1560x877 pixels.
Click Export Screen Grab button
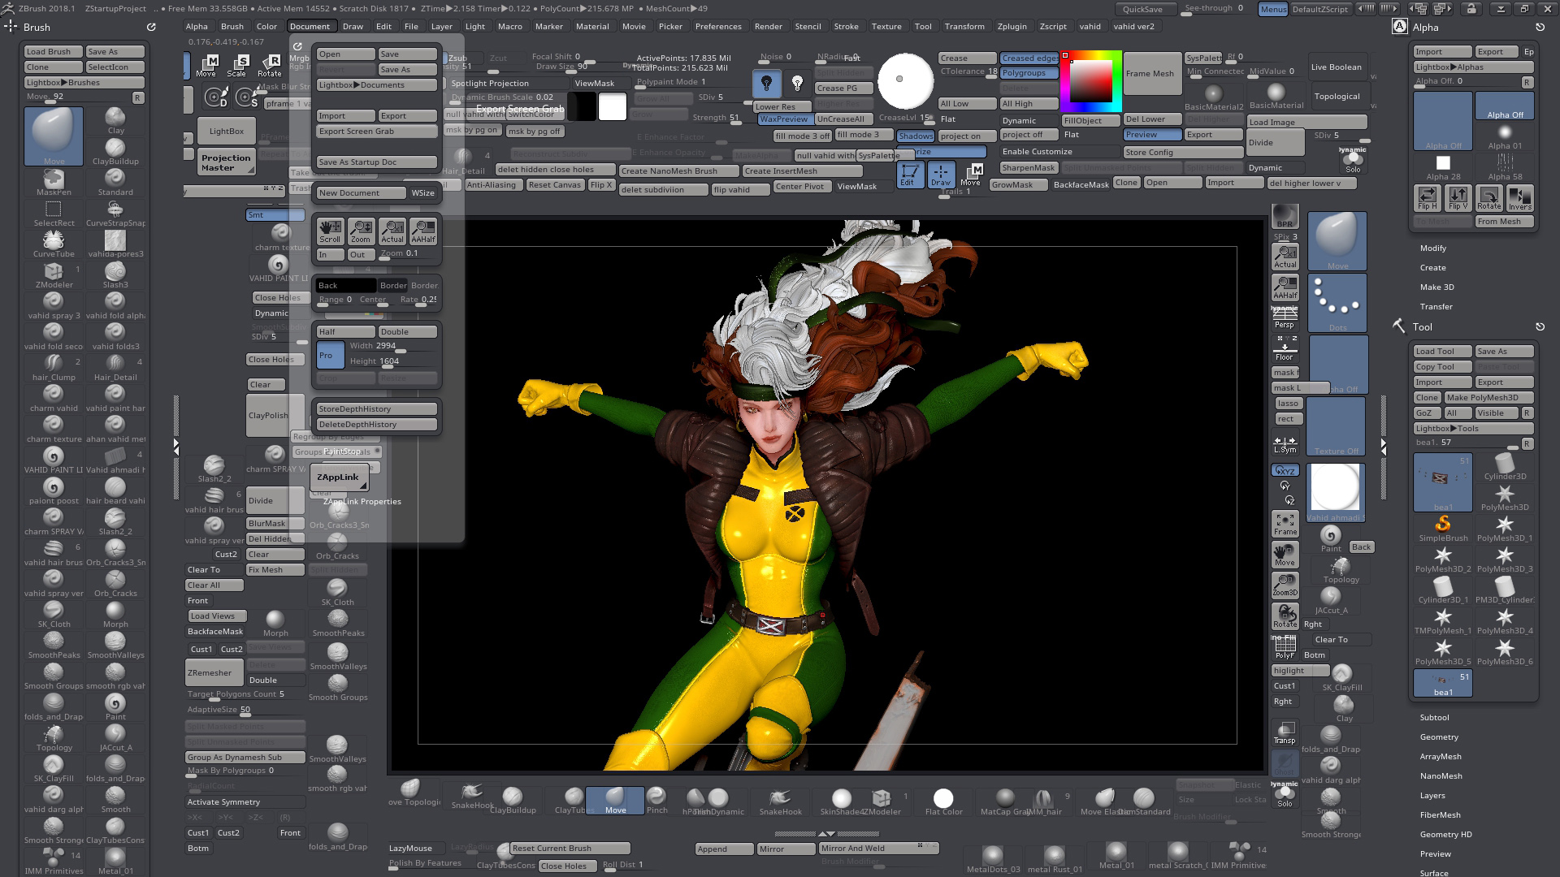[x=377, y=132]
